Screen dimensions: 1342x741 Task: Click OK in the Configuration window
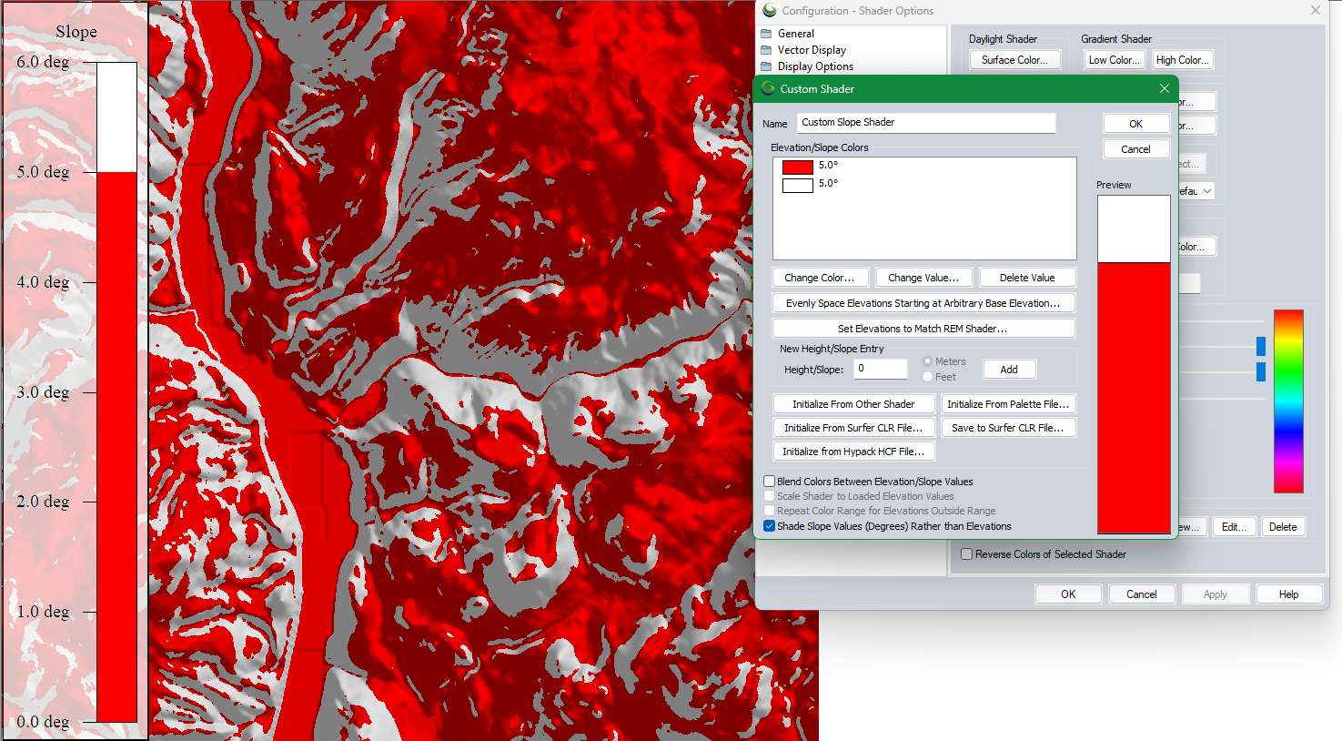1069,594
